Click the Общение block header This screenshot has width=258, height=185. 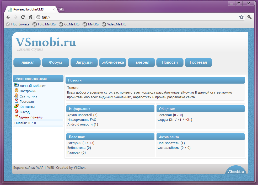pyautogui.click(x=200, y=109)
